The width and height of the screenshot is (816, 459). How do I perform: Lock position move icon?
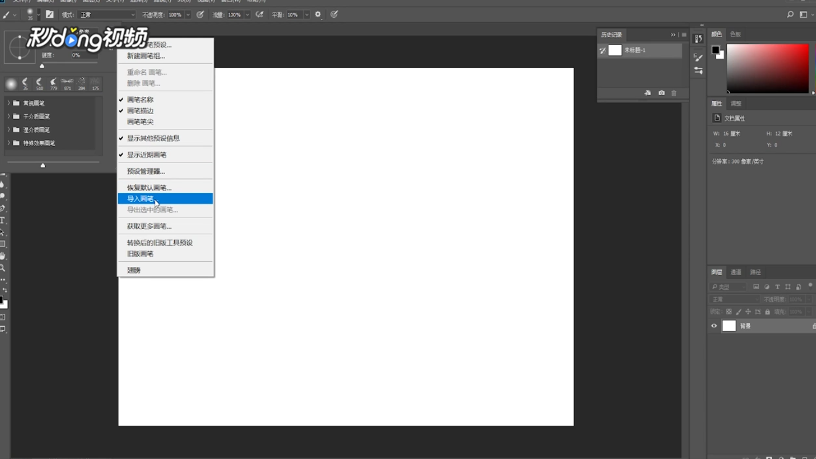click(748, 312)
